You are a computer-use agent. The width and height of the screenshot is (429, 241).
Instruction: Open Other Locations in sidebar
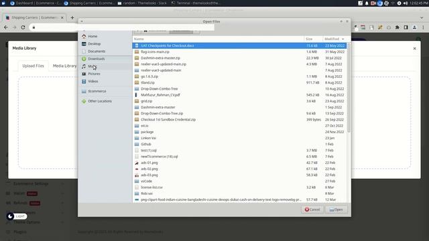coord(100,101)
